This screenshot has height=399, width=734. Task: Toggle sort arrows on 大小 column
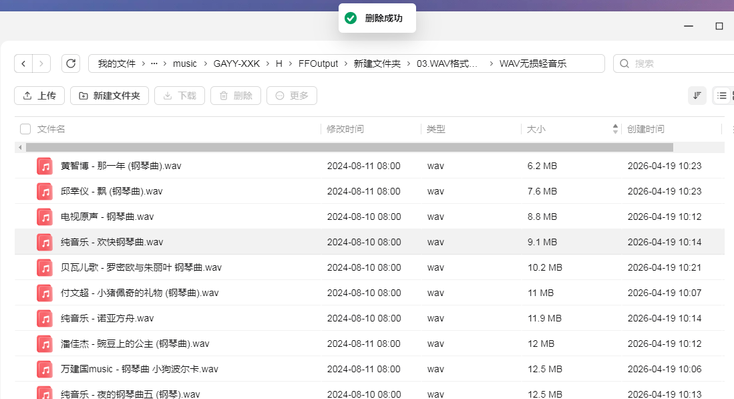pos(615,129)
